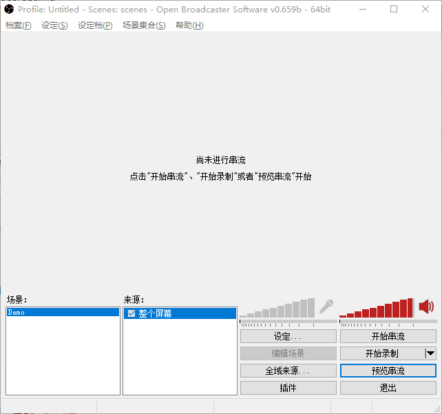Viewport: 442px width, 414px height.
Task: Open the 设定(S) menu
Action: point(54,25)
